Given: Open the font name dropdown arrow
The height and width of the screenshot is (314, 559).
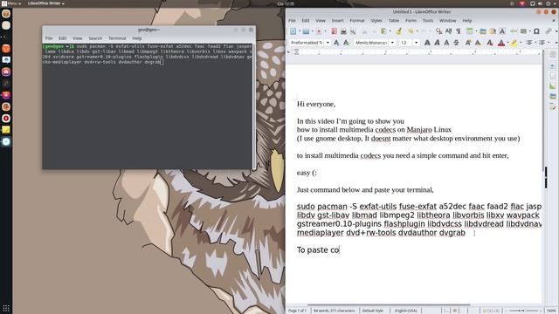Looking at the screenshot, I should tap(392, 43).
